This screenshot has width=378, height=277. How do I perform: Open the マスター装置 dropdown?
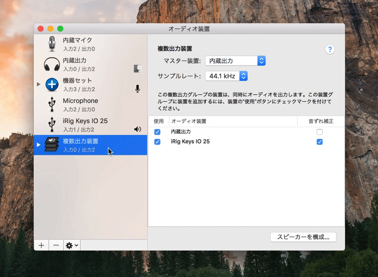[235, 61]
